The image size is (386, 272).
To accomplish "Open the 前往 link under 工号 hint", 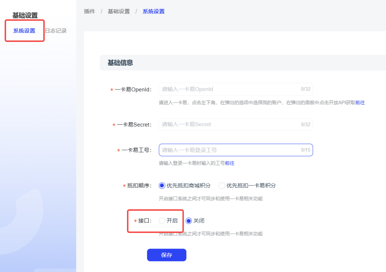I will (x=230, y=163).
